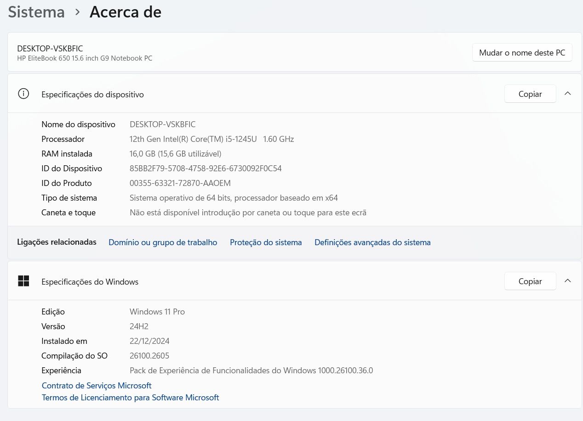Click the breadcrumb arrow separator after Sistema

[78, 12]
